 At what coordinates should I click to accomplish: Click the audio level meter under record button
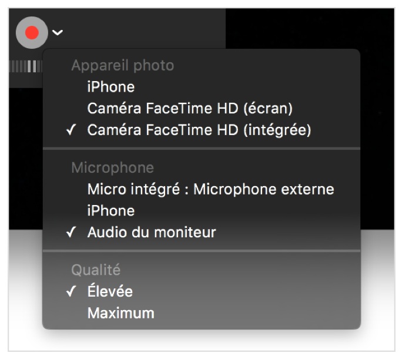click(25, 66)
